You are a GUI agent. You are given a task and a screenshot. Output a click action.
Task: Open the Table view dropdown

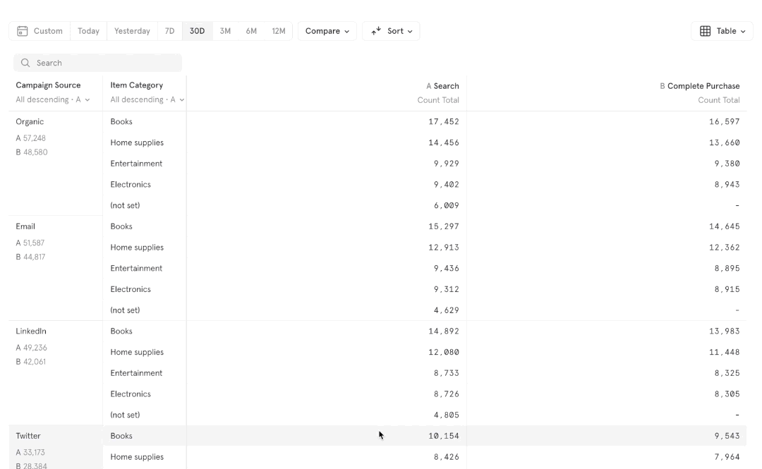[x=722, y=31]
